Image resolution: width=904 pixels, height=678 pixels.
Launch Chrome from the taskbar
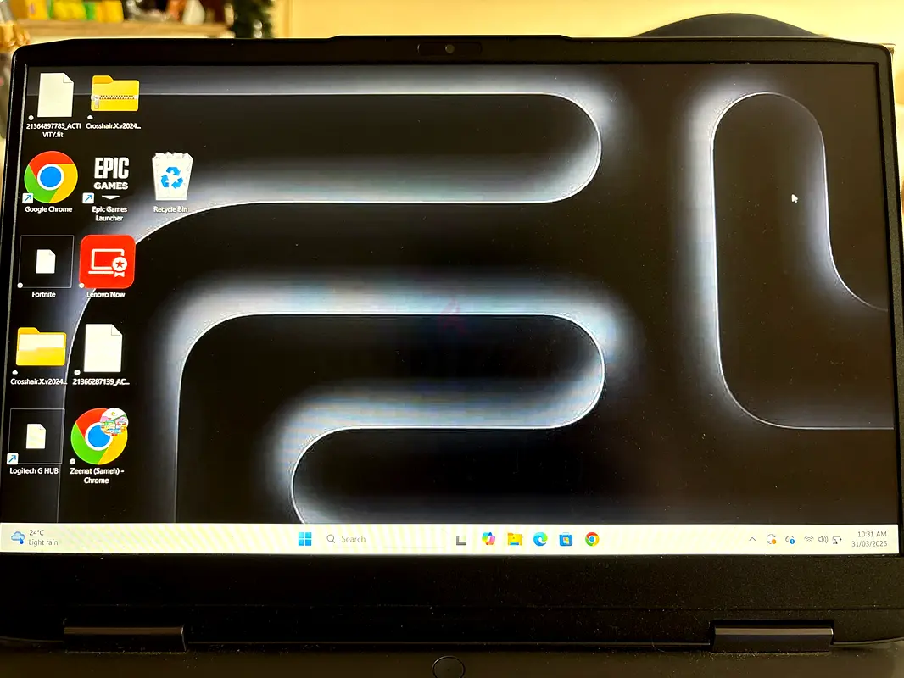coord(592,539)
